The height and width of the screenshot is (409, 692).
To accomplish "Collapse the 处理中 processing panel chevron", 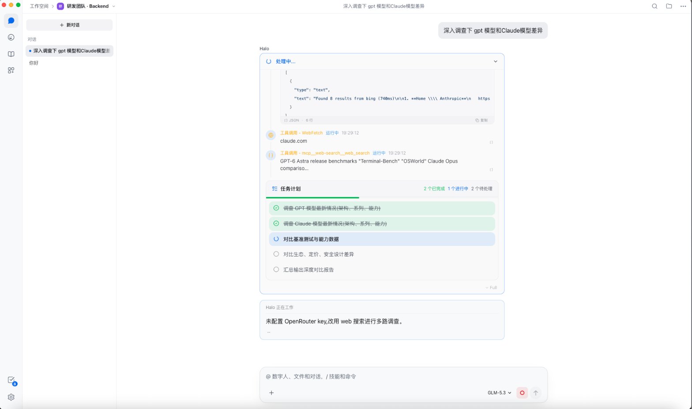I will (496, 62).
